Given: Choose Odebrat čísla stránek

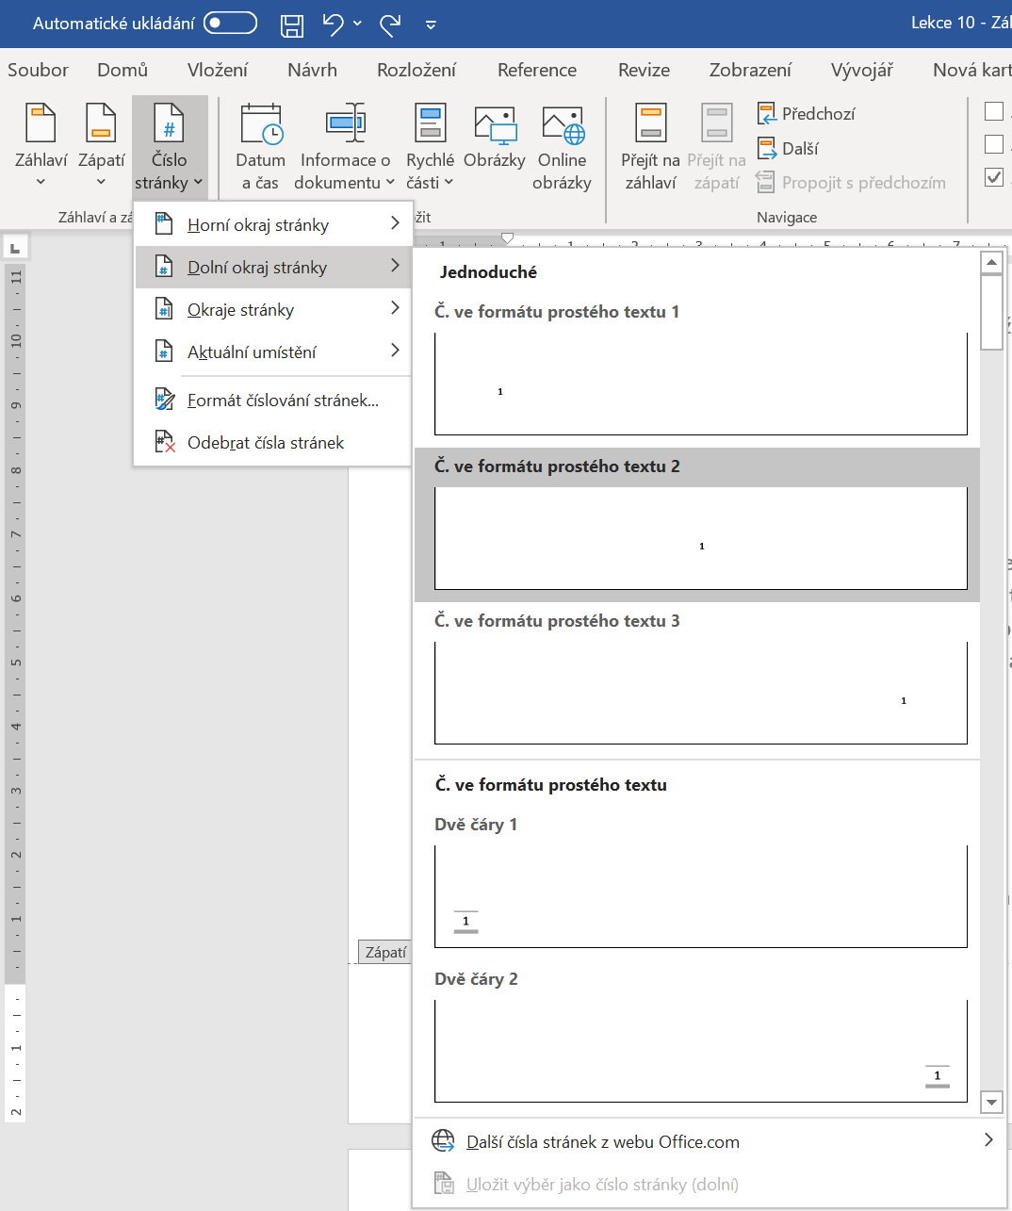Looking at the screenshot, I should [266, 443].
